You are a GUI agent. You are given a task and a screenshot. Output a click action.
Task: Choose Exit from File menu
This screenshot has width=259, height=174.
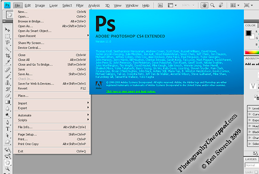point(52,151)
